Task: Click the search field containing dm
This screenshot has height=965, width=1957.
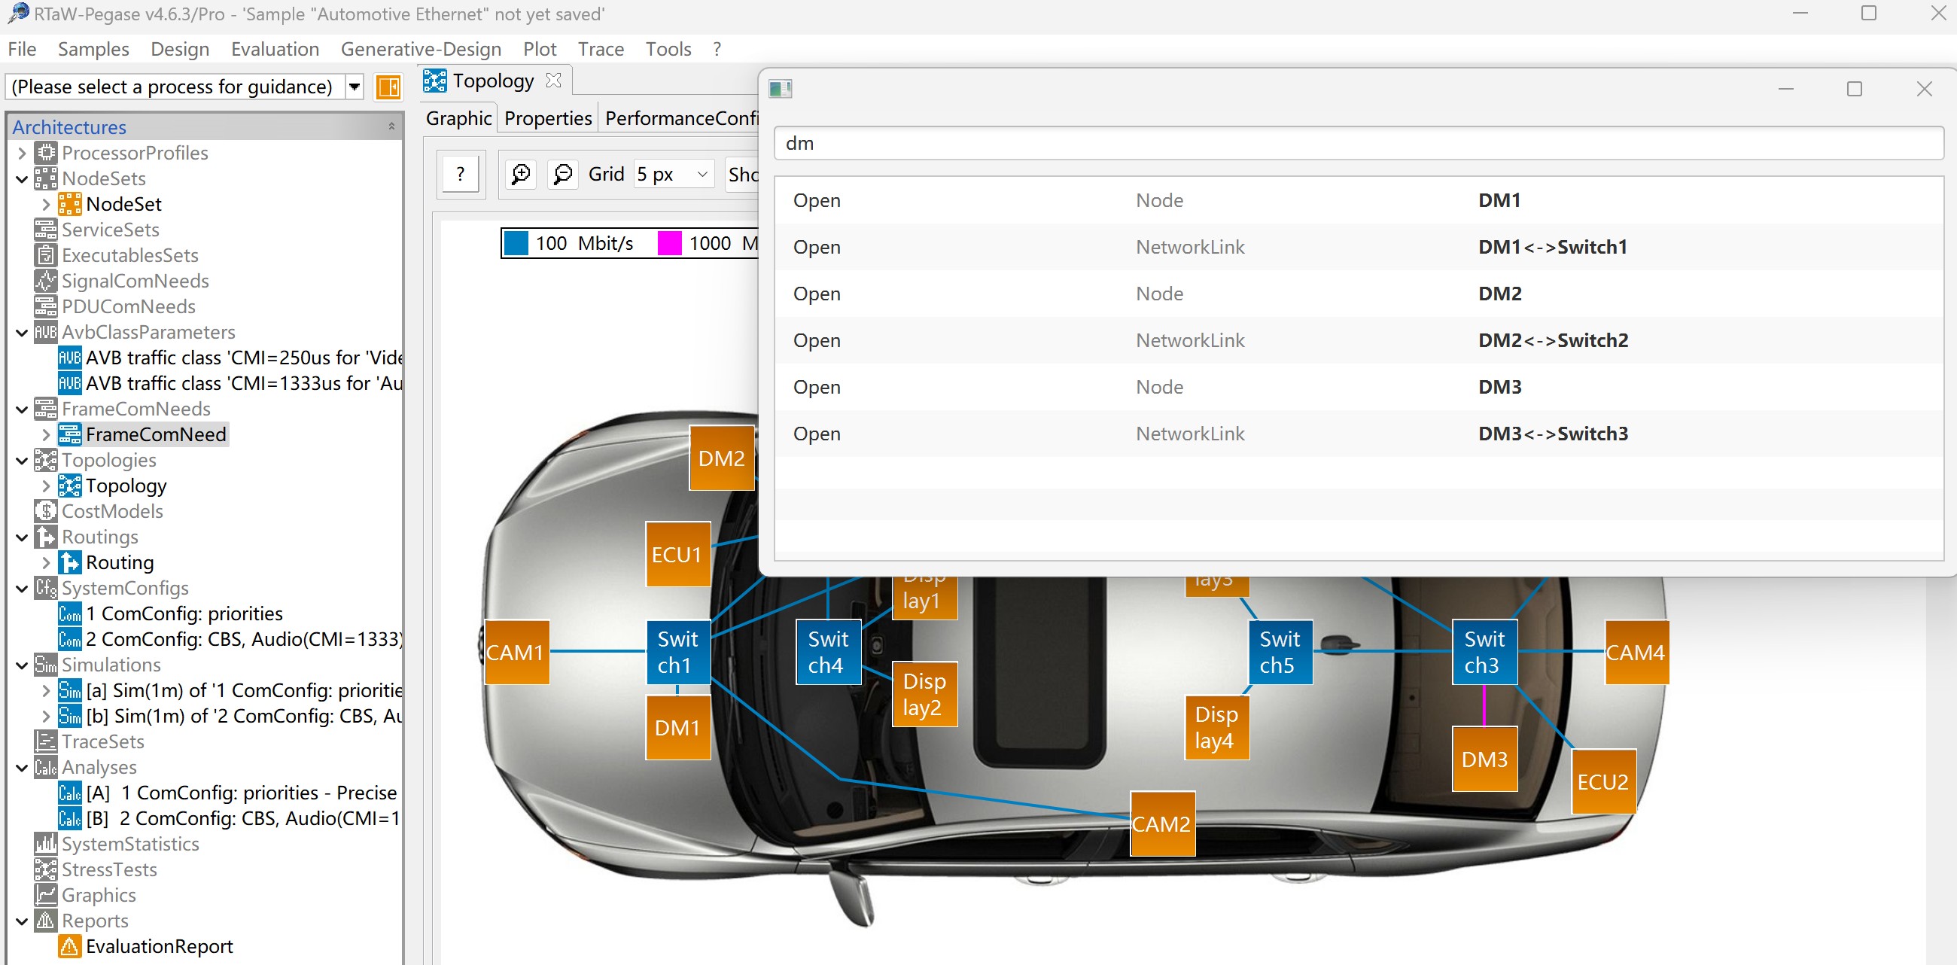Action: tap(1359, 144)
